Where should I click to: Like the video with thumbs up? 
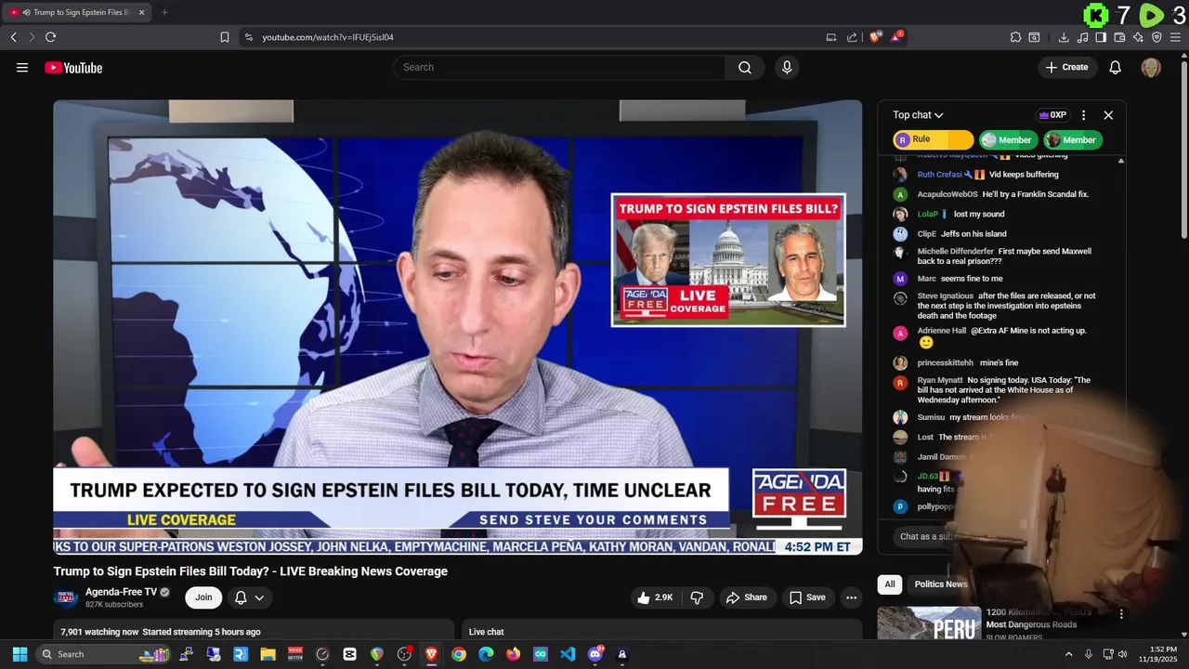(x=654, y=597)
